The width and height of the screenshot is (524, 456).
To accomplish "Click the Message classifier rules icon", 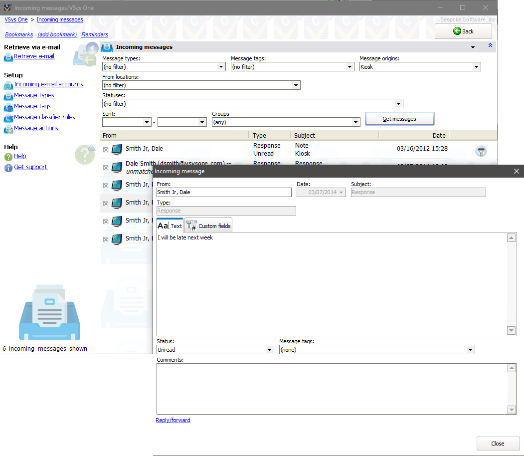I will (8, 118).
